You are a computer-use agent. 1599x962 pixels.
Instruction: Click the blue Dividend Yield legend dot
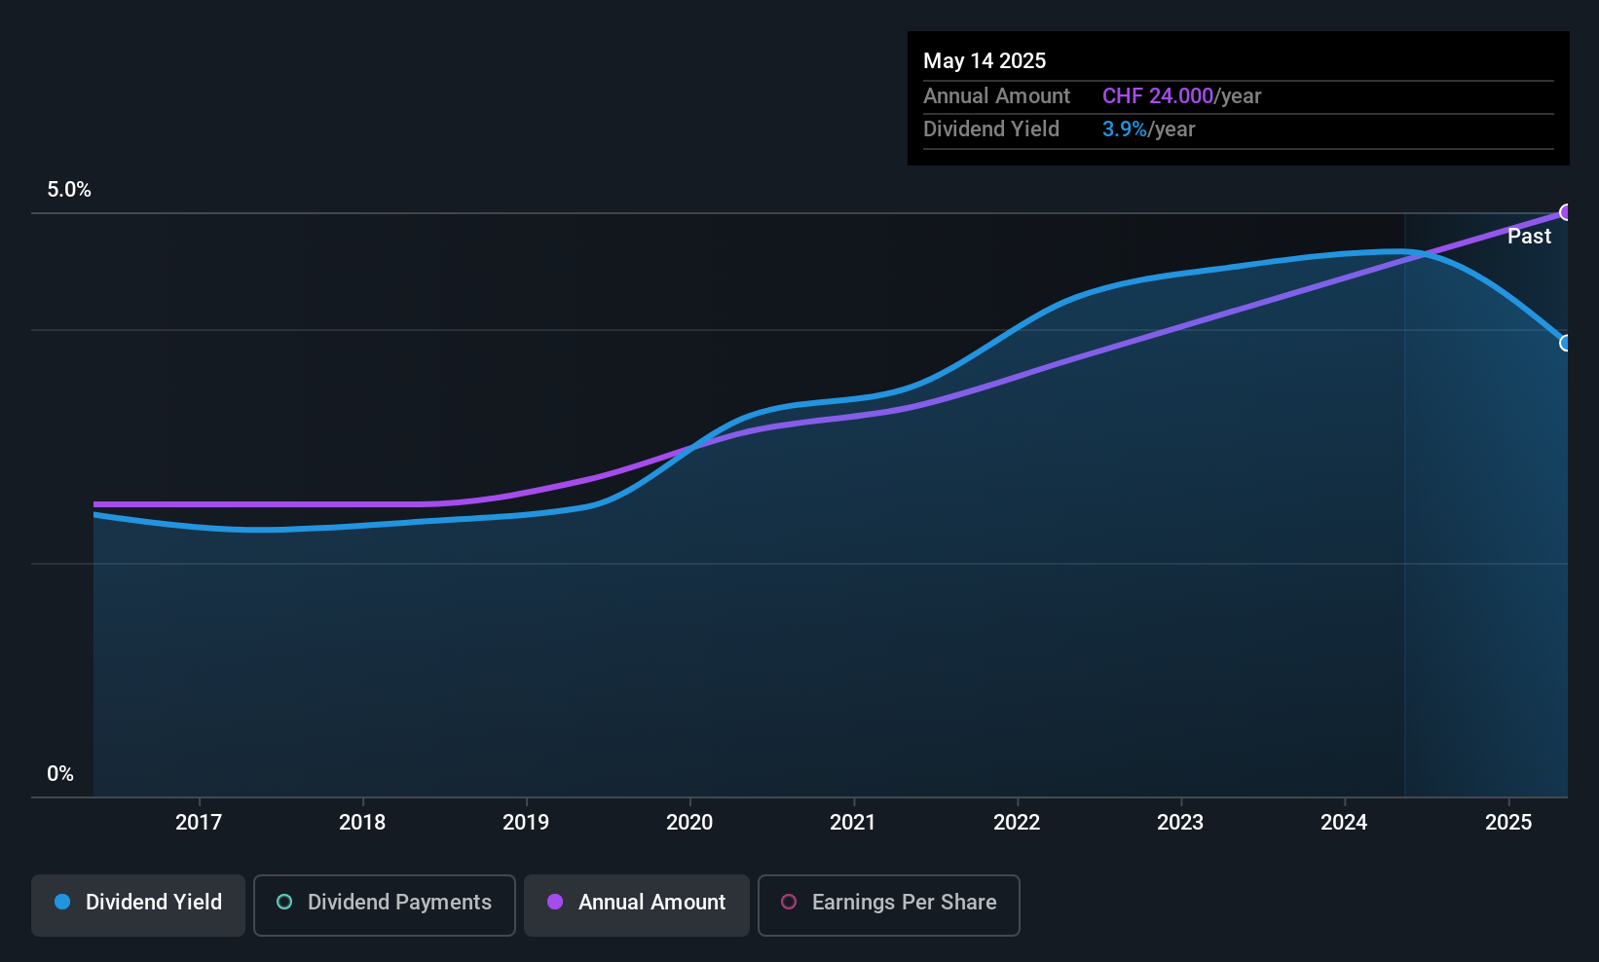point(62,902)
